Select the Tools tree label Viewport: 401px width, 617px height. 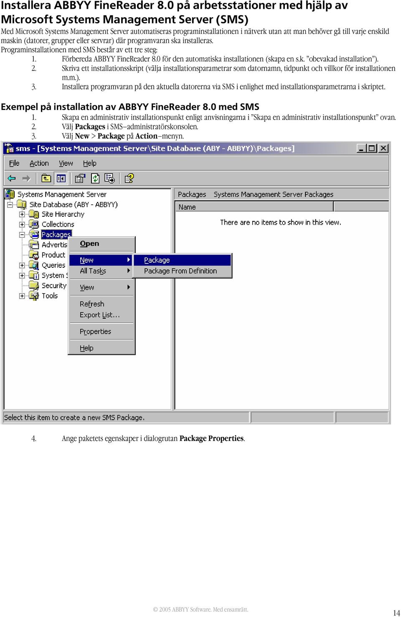point(50,296)
